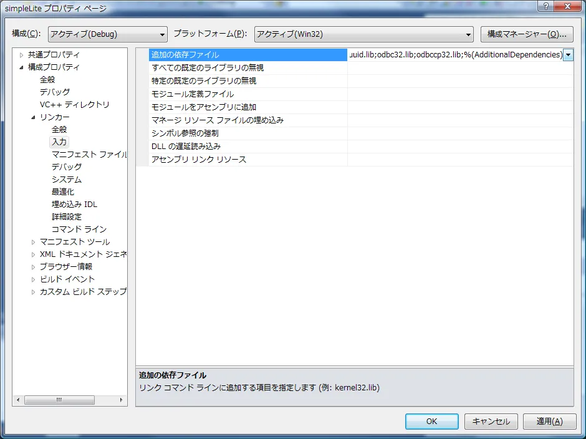This screenshot has width=586, height=439.
Task: Click the キャンセル button
Action: click(x=491, y=422)
